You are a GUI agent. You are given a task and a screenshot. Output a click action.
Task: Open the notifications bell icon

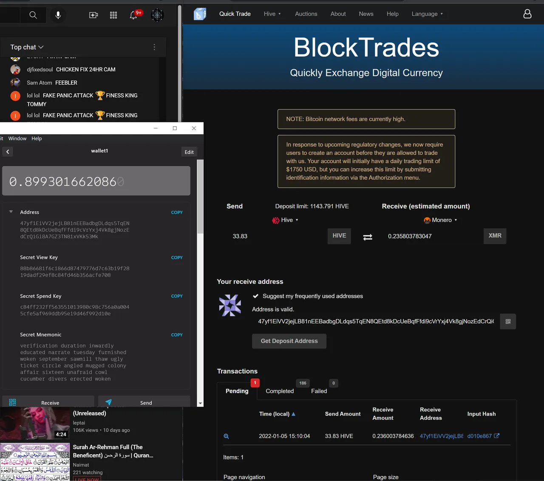[x=133, y=15]
